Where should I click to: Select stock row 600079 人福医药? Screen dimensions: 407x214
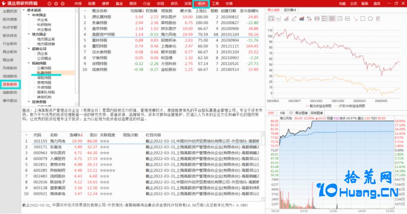click(142, 159)
